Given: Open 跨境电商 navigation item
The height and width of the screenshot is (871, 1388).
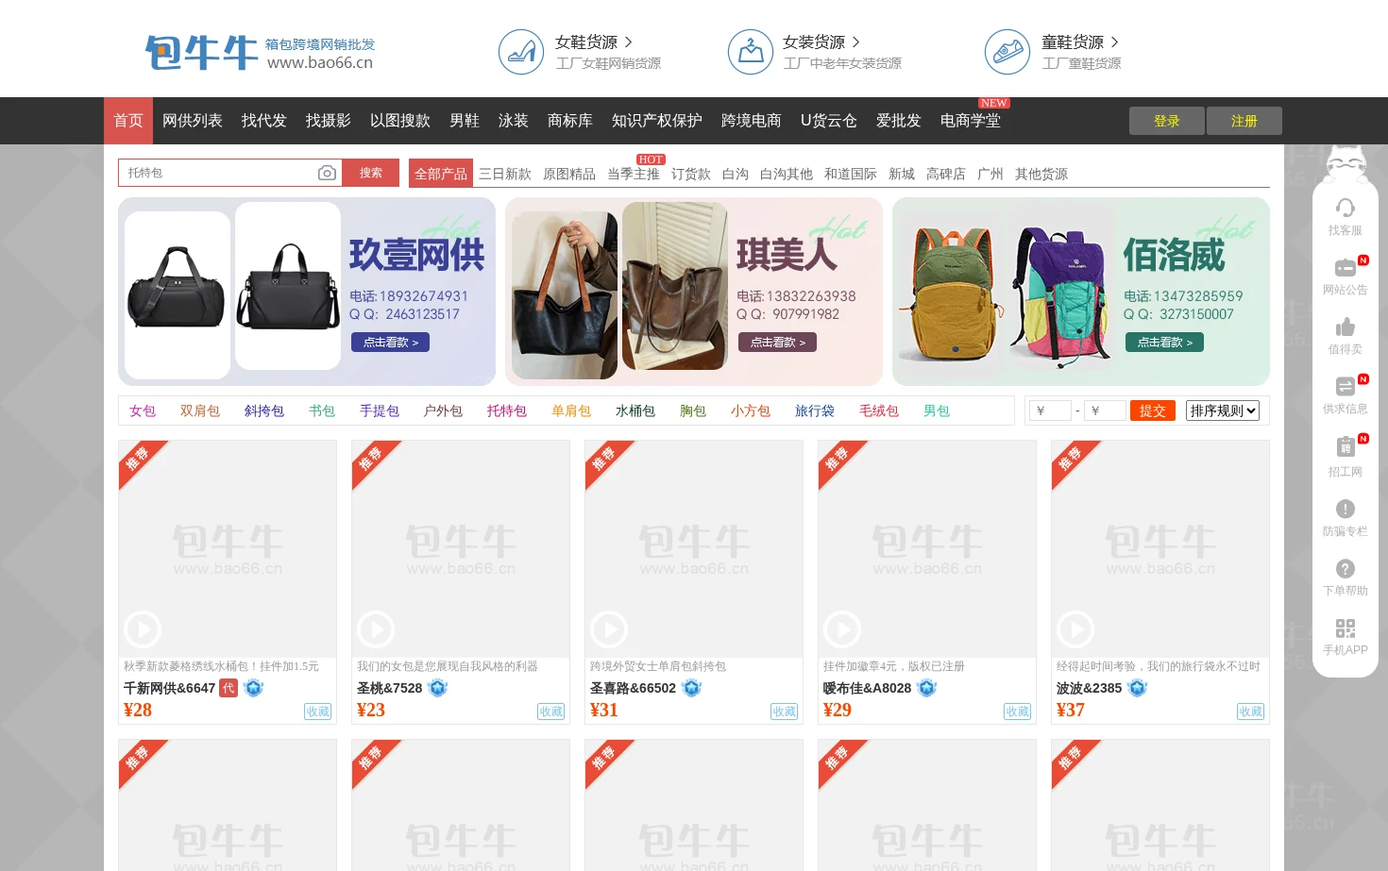Looking at the screenshot, I should click(x=752, y=121).
